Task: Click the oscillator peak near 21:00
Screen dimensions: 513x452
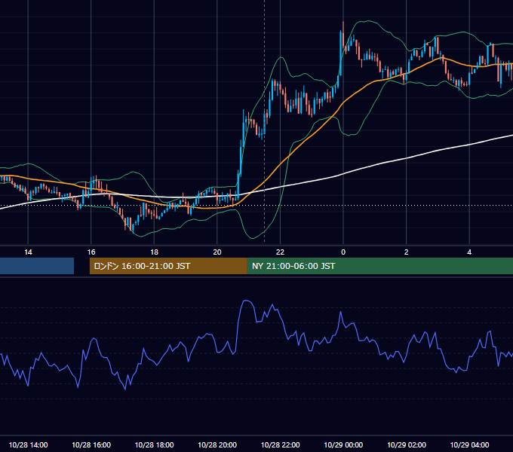Action: point(247,301)
